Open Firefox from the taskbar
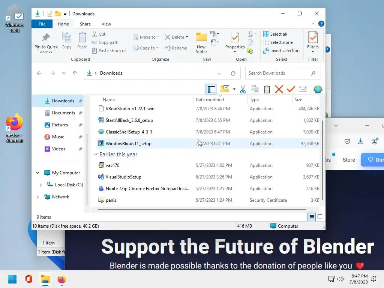384x288 pixels. tap(61, 279)
